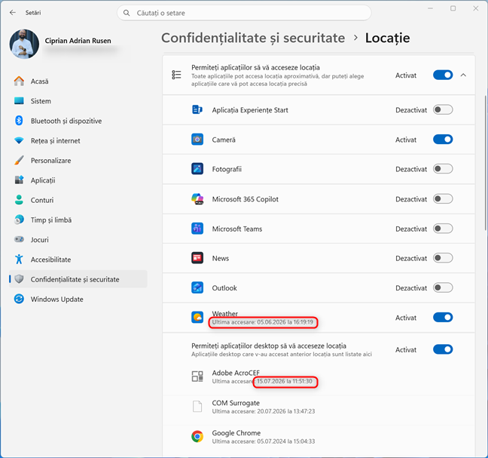Disable location for Weather
Screen dimensions: 488x458
(x=443, y=318)
